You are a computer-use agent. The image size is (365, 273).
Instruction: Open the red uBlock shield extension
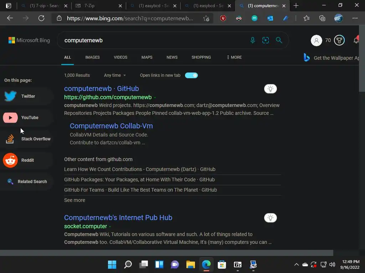point(223,18)
